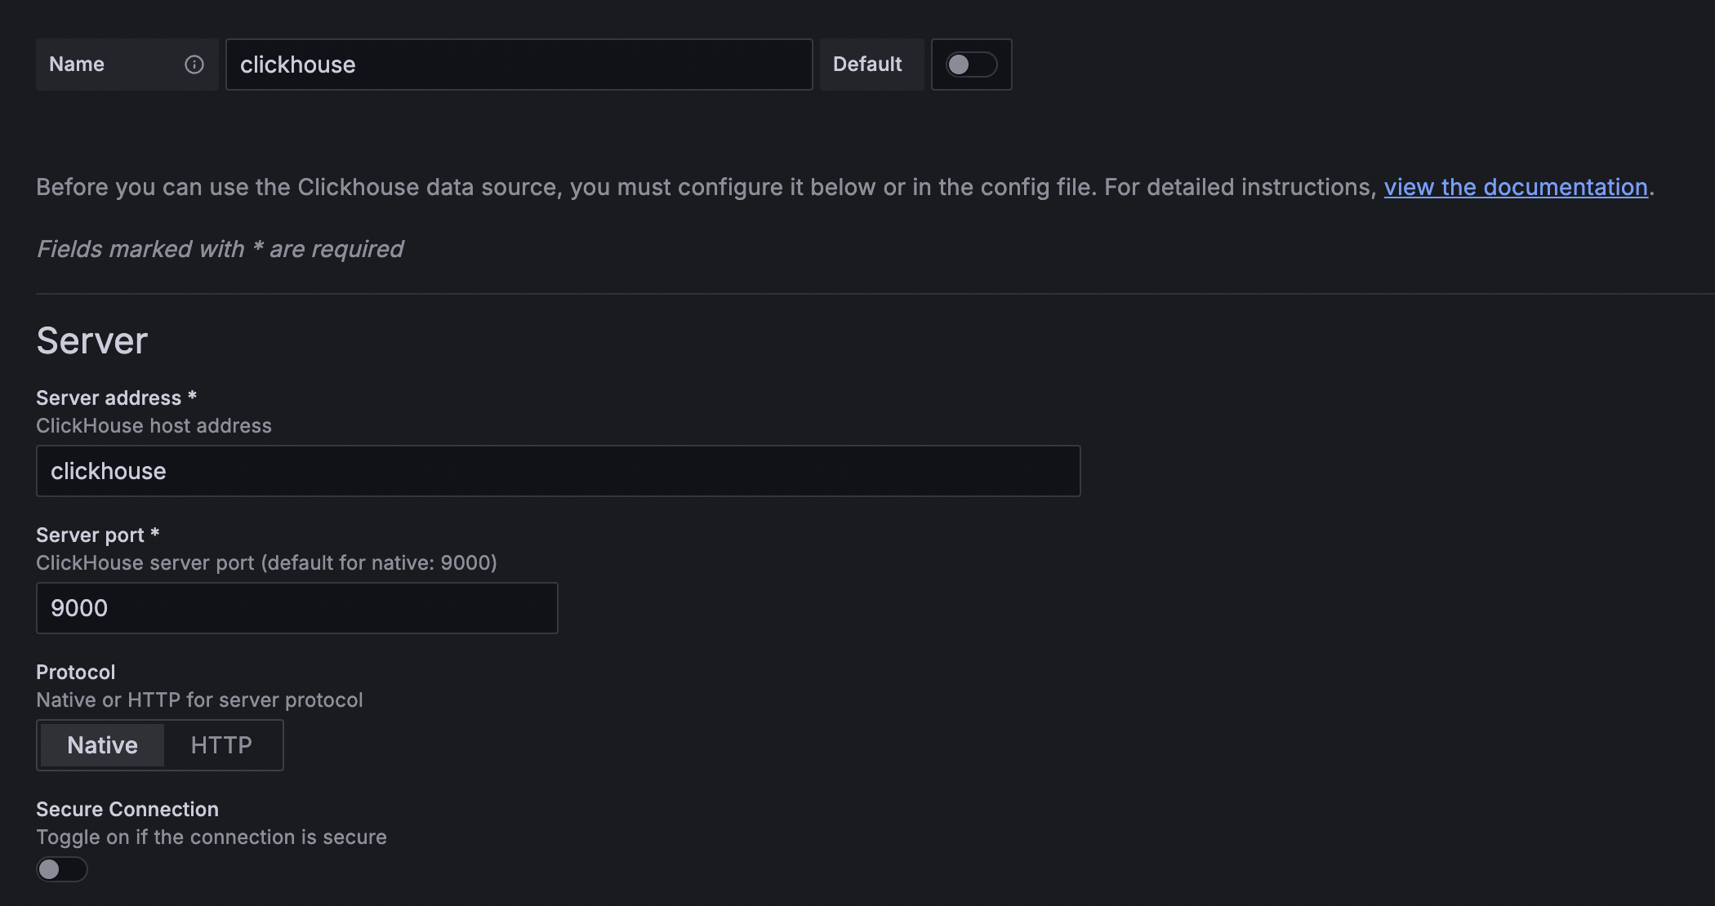Click the Secure Connection label
1715x906 pixels.
click(127, 809)
